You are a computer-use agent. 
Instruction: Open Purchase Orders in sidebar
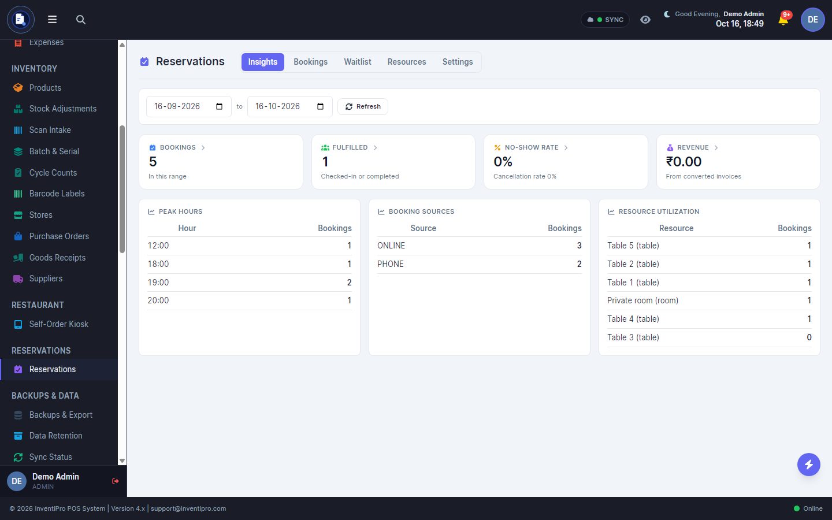tap(59, 236)
